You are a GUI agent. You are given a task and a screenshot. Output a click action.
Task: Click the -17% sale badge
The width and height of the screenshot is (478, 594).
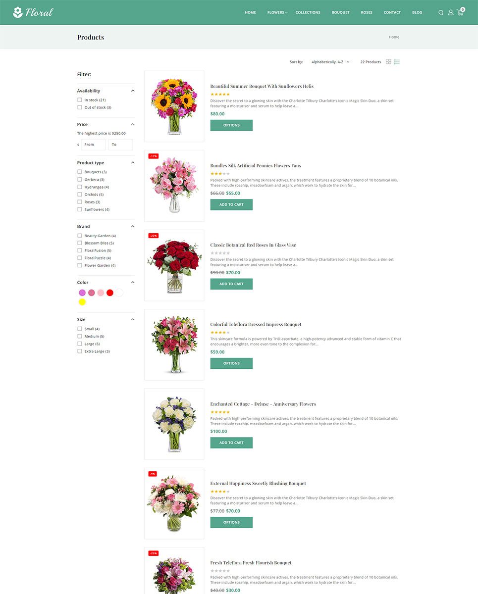click(x=153, y=156)
